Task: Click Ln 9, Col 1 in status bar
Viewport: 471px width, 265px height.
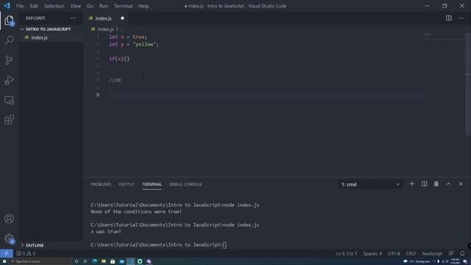Action: pos(347,253)
